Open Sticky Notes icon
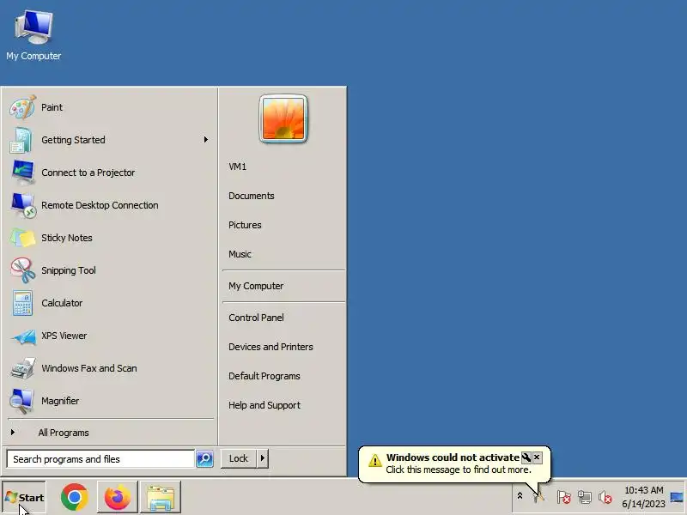 pos(22,238)
